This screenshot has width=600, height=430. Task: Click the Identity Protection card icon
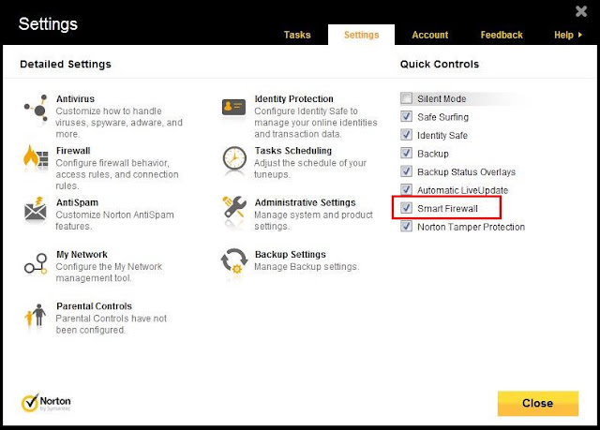pos(233,107)
